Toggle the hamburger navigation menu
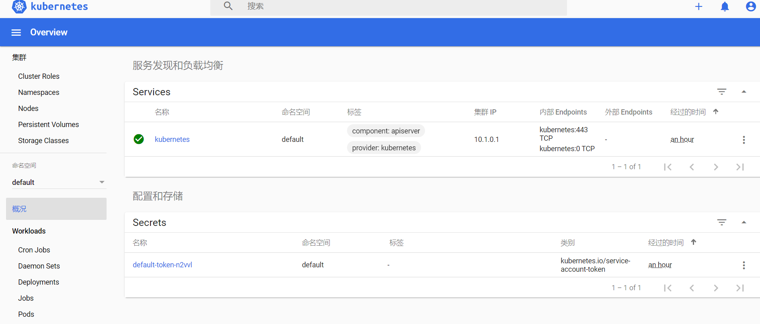Image resolution: width=760 pixels, height=324 pixels. [x=16, y=33]
